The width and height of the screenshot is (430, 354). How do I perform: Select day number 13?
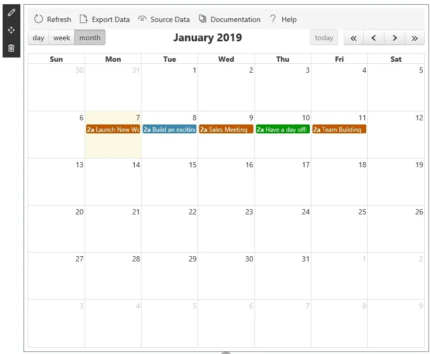pyautogui.click(x=79, y=165)
